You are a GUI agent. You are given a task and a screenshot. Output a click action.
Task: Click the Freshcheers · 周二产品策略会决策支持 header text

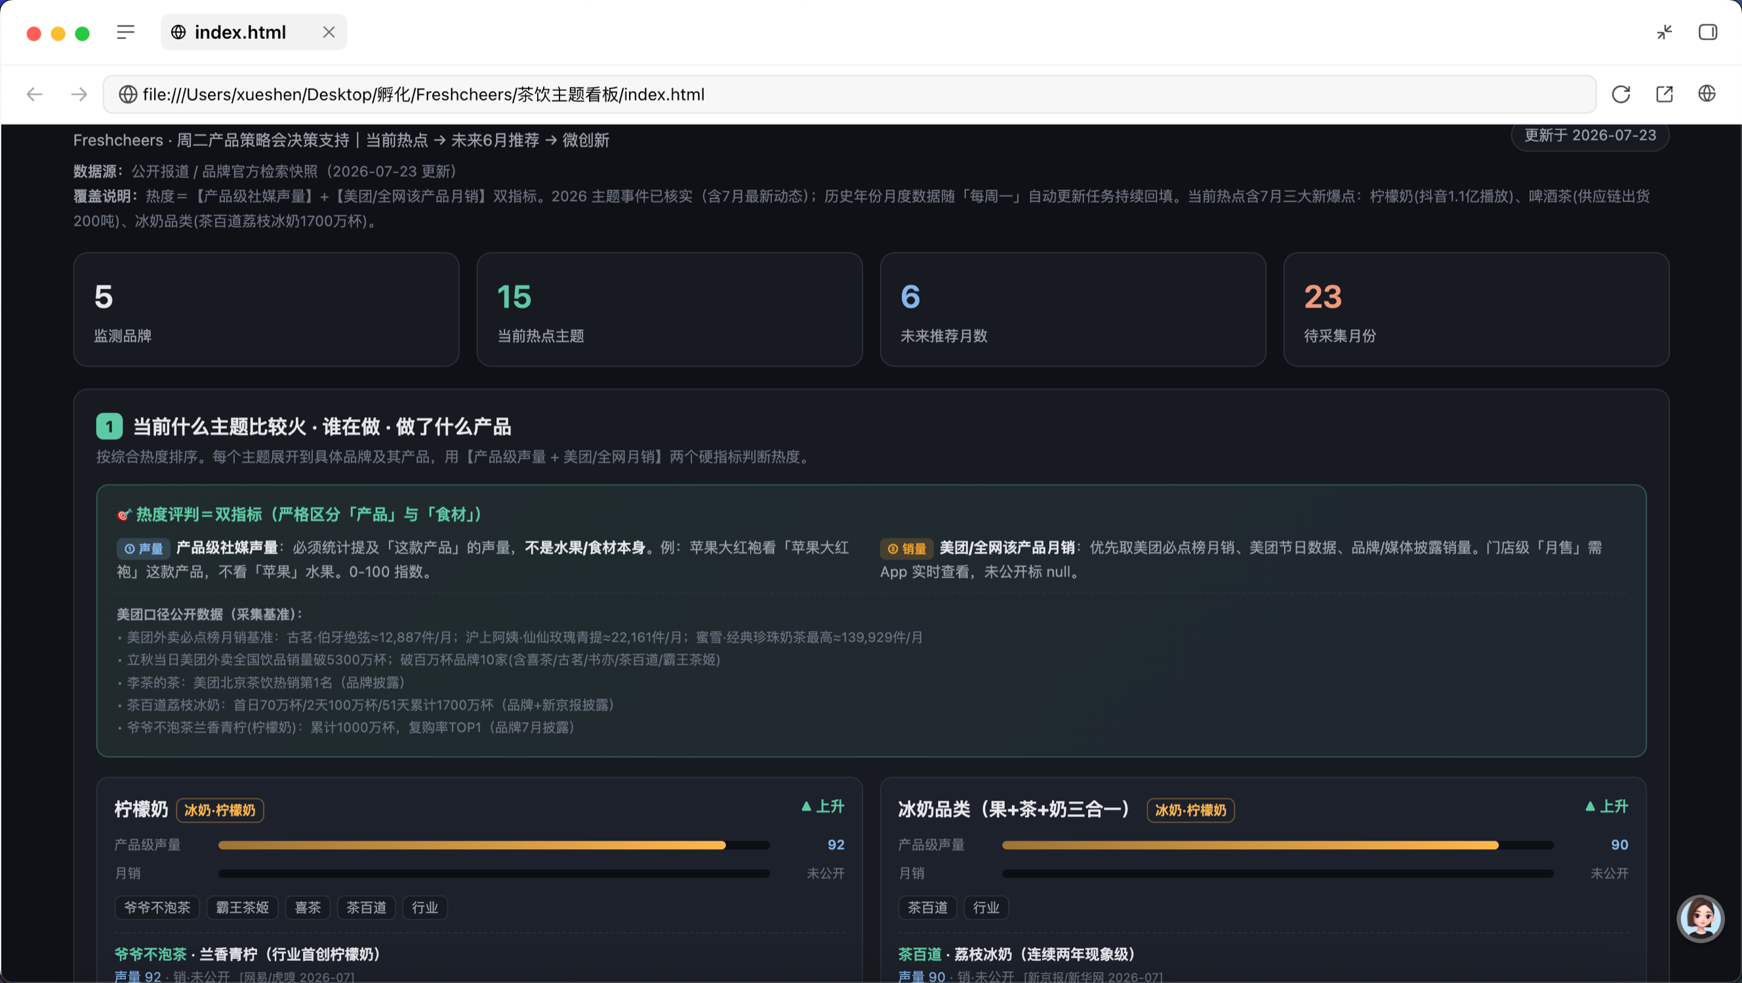[x=342, y=140]
